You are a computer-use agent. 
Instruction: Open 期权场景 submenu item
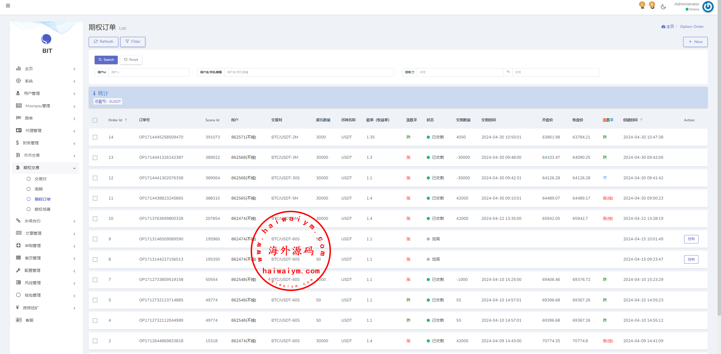(42, 209)
